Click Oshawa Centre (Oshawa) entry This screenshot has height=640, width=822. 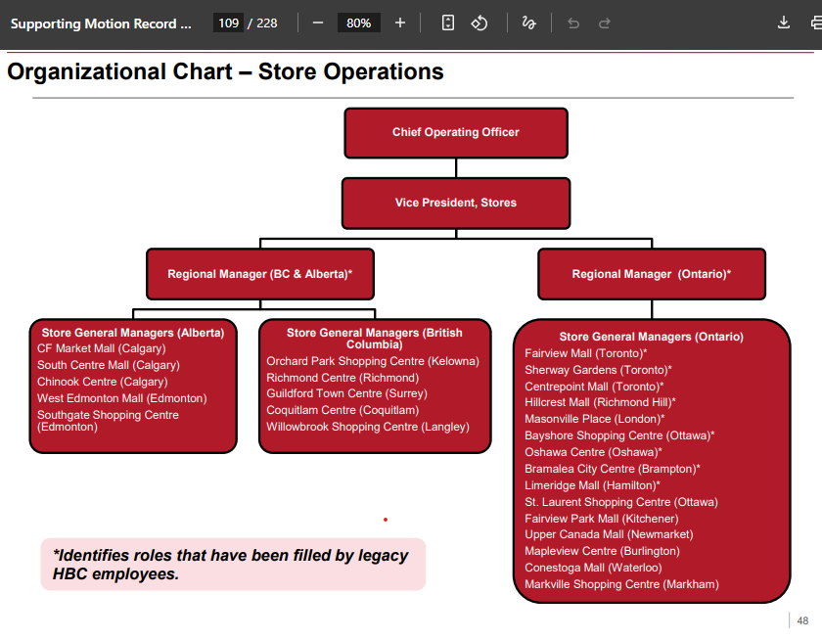point(593,452)
